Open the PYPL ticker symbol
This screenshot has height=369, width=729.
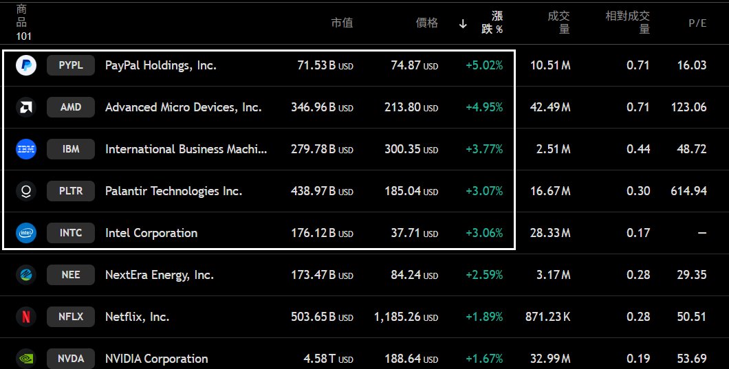71,65
